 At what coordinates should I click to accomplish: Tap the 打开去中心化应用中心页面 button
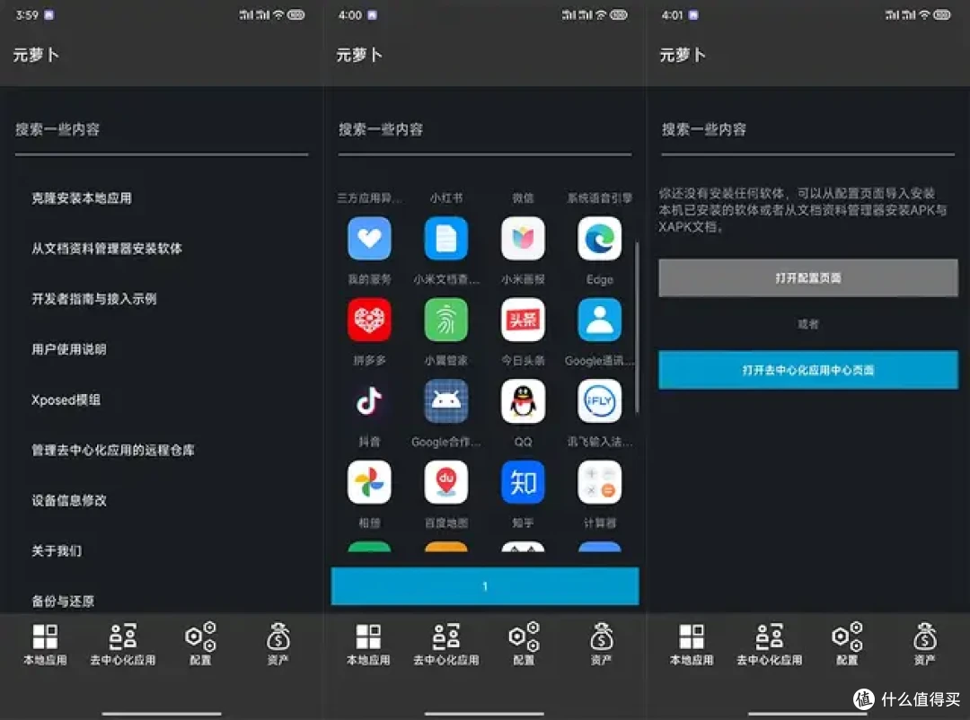(808, 370)
